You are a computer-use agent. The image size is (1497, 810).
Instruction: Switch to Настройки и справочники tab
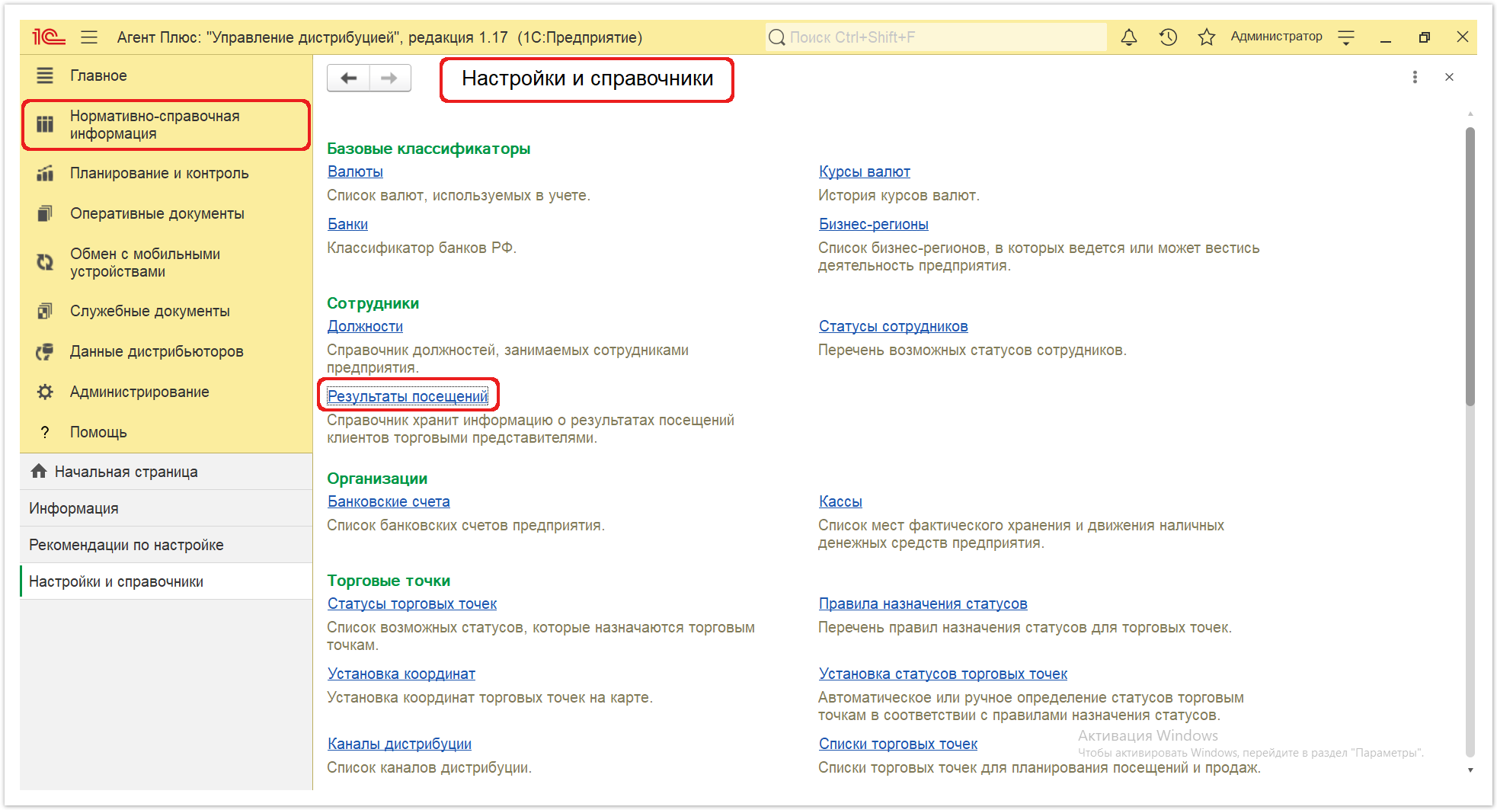click(166, 581)
